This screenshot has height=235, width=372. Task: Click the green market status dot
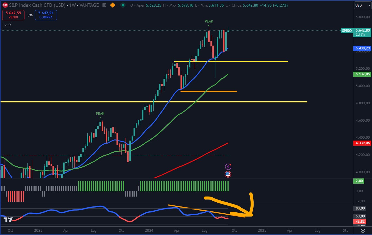coord(123,5)
